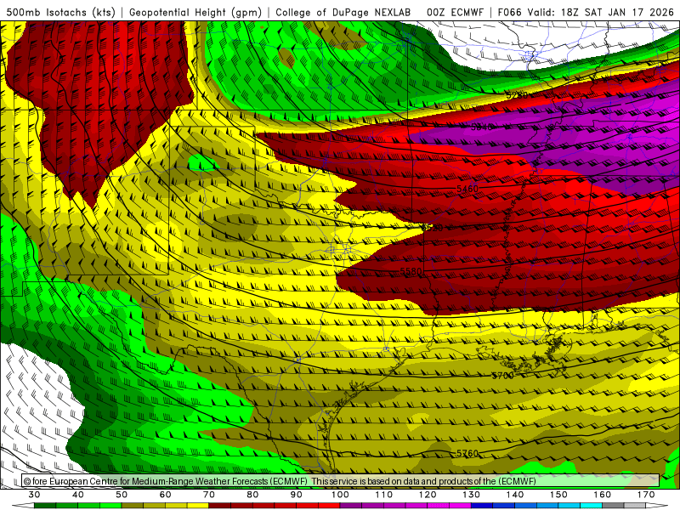Click the 'F066' forecast hour label

pyautogui.click(x=509, y=12)
